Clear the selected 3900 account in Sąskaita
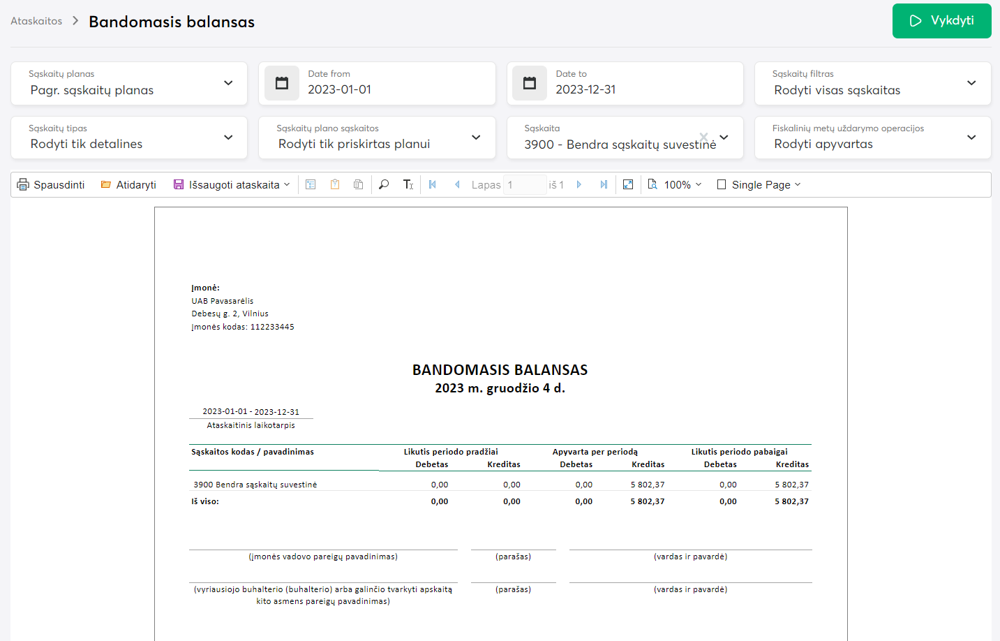Viewport: 1000px width, 641px height. coord(703,137)
